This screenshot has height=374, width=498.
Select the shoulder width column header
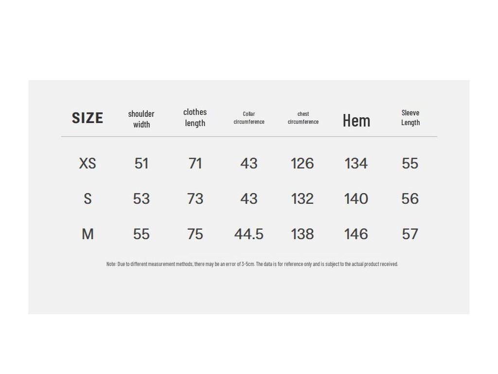[141, 119]
